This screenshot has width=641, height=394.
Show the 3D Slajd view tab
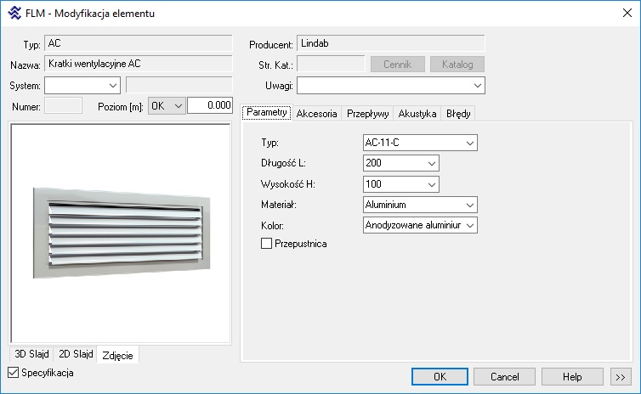tap(30, 354)
